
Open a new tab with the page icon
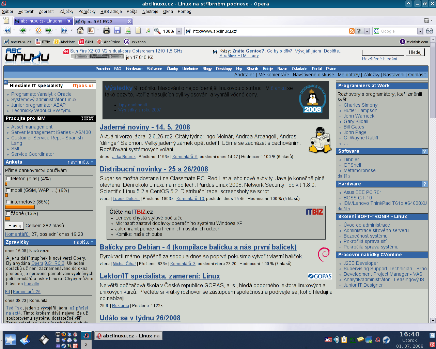pyautogui.click(x=6, y=21)
